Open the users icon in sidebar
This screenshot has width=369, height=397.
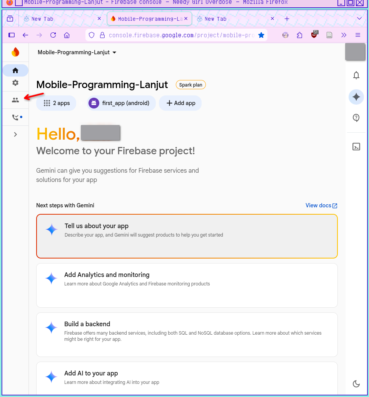click(x=15, y=100)
